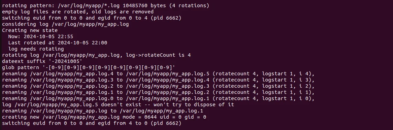The width and height of the screenshot is (393, 130).
Task: Click the 'log needs rotating' line
Action: tap(36, 49)
